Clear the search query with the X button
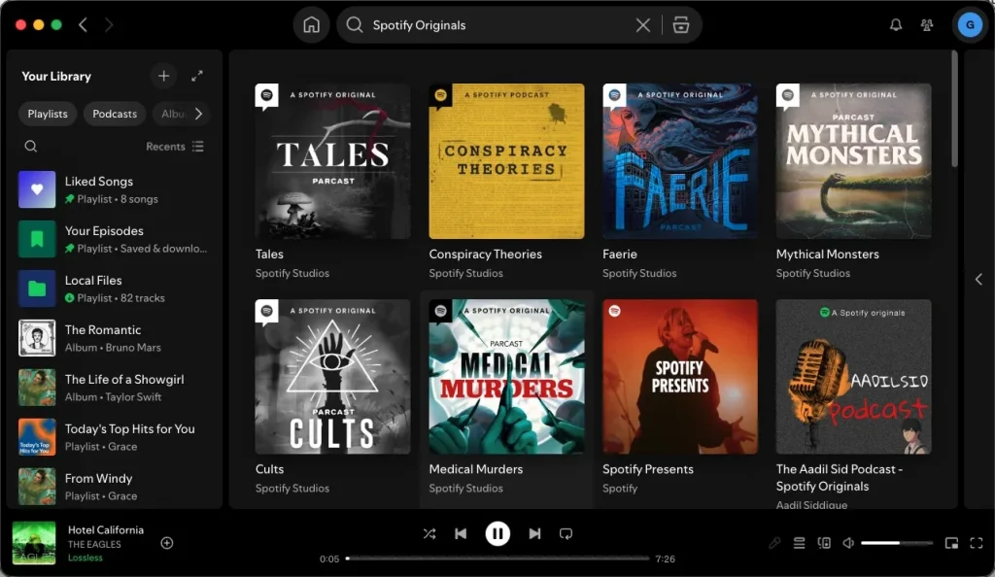995x577 pixels. click(643, 24)
